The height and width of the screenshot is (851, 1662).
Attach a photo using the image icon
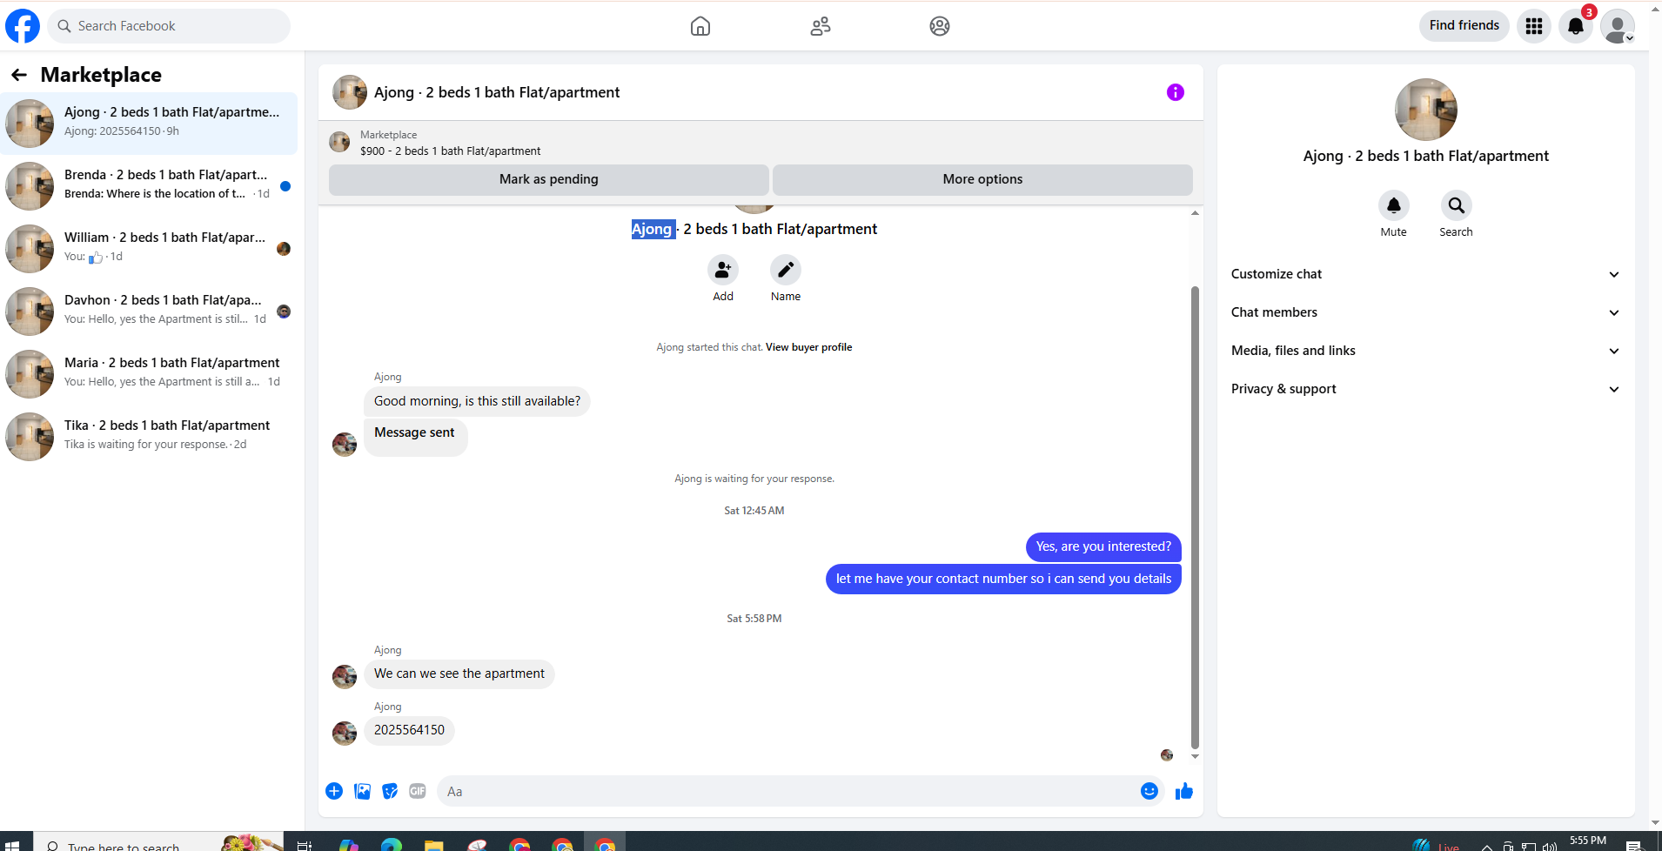tap(362, 791)
